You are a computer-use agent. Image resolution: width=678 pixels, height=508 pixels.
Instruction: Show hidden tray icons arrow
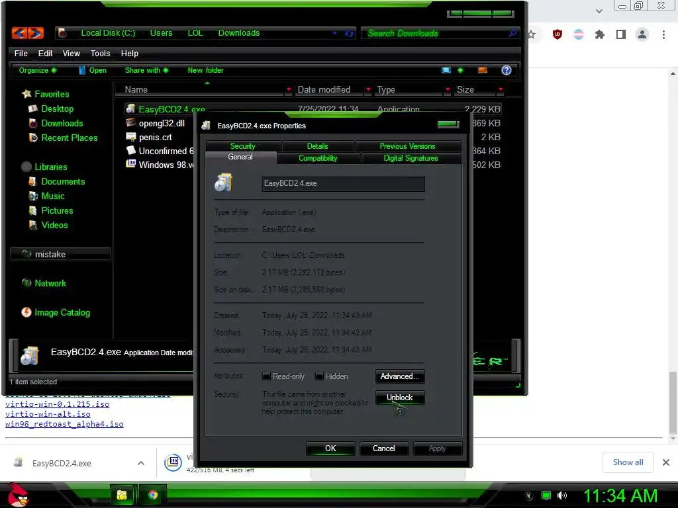(529, 495)
